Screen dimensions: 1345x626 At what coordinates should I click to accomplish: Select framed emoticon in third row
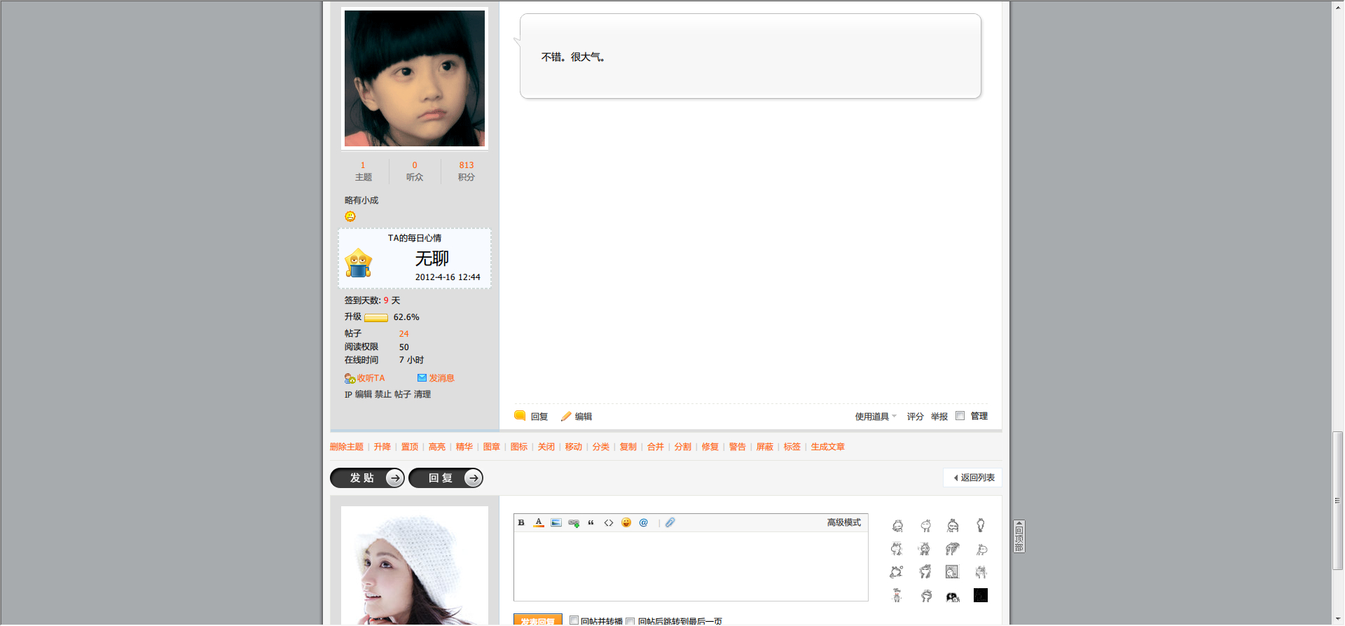point(953,572)
